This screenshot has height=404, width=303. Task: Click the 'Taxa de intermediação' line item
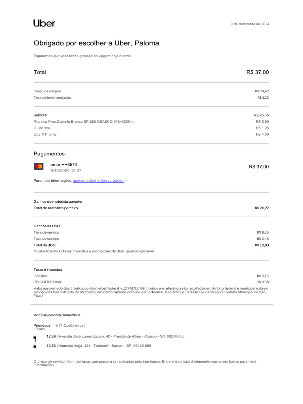click(52, 97)
